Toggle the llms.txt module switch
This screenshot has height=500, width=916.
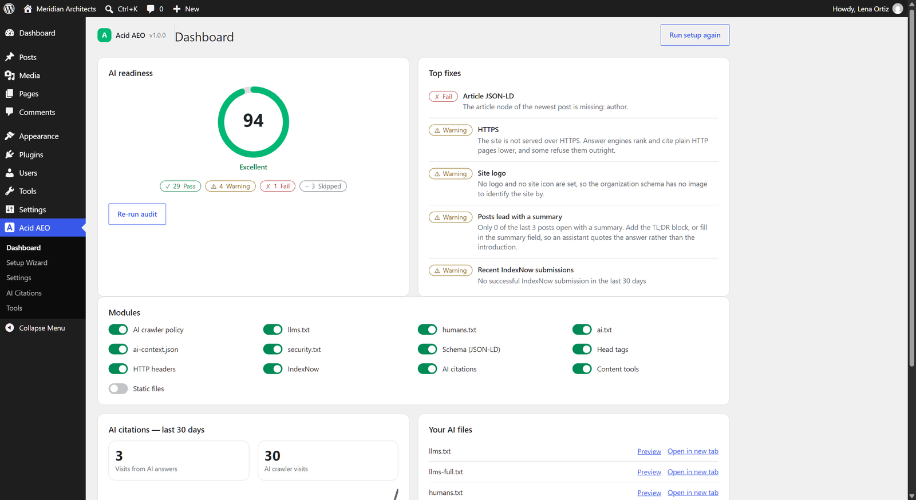273,330
